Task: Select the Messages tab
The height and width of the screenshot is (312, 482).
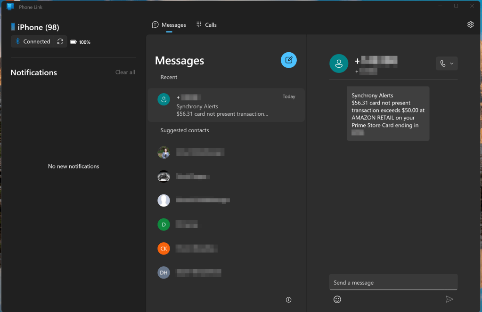Action: (169, 24)
